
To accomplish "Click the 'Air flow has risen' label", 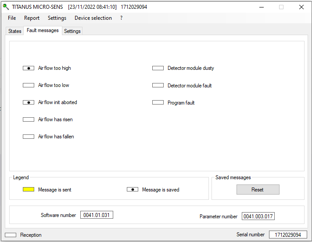I will coord(55,119).
